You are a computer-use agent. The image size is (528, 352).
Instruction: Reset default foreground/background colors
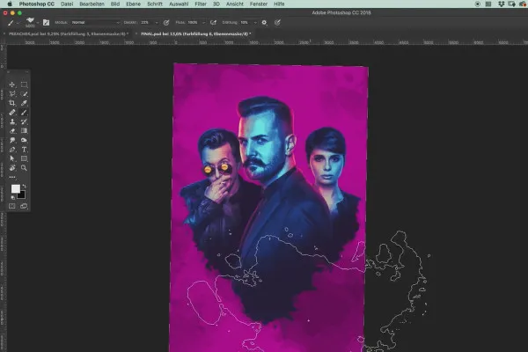pos(13,198)
